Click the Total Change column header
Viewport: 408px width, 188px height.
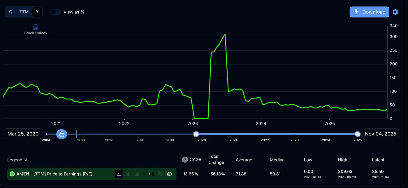216,159
